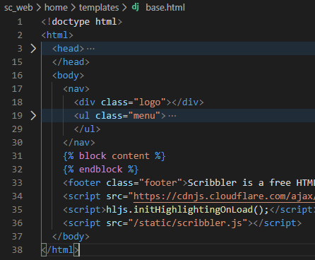The height and width of the screenshot is (260, 315).
Task: Click the endblock template tag
Action: (x=101, y=170)
